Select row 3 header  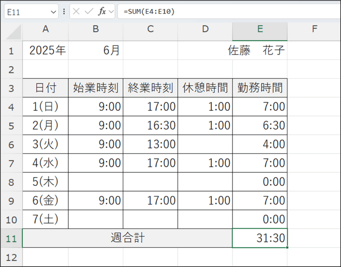[11, 88]
